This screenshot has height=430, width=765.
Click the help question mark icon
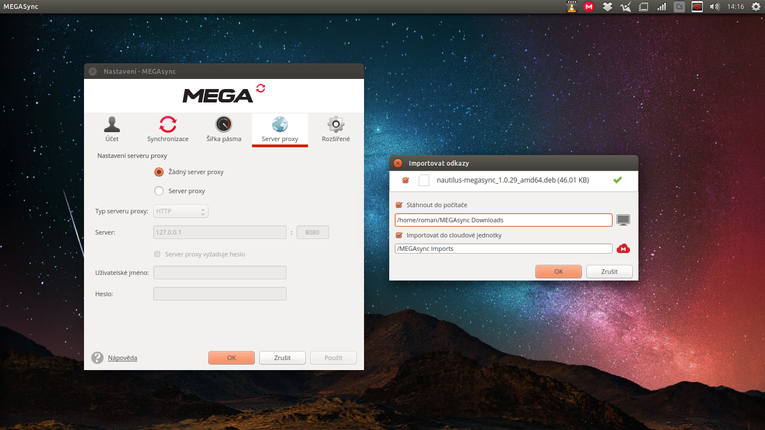97,357
